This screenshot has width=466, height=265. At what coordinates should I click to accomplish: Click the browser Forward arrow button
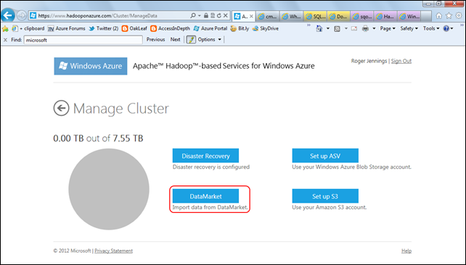point(21,15)
